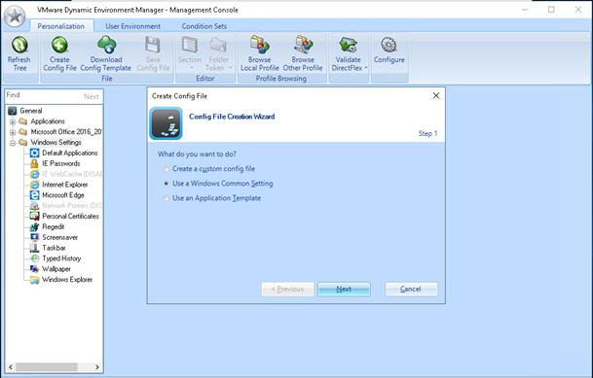Image resolution: width=593 pixels, height=378 pixels.
Task: Click the General root node icon
Action: 13,111
